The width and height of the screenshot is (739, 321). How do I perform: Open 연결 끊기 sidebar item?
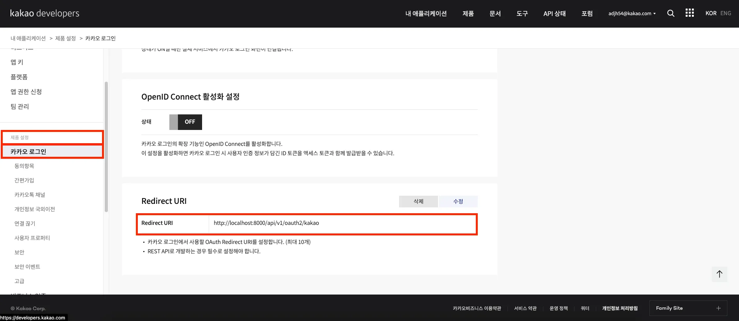point(25,223)
